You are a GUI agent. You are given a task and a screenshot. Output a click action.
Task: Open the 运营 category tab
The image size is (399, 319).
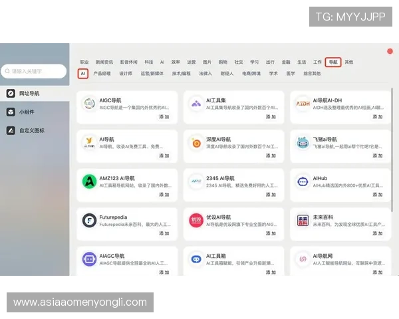coord(192,62)
